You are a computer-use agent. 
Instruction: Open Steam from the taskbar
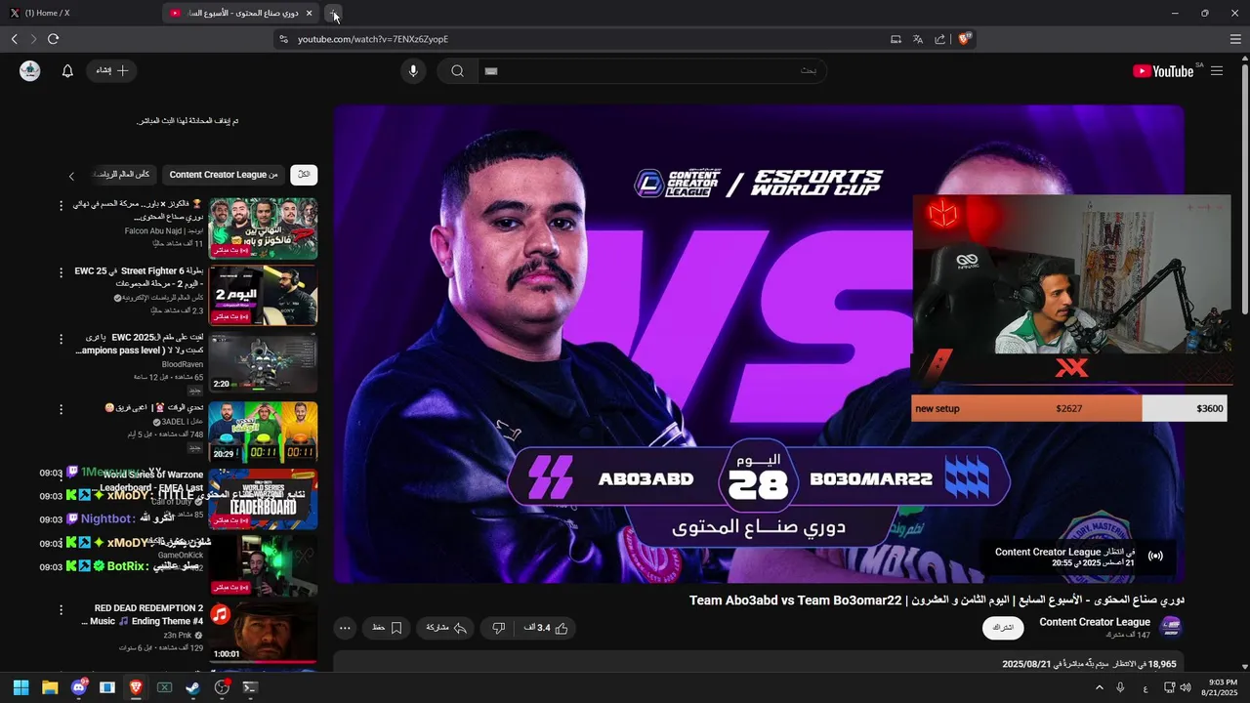193,687
